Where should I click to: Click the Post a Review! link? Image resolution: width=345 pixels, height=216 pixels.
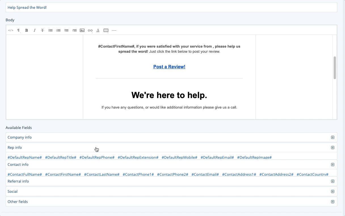[x=169, y=67]
